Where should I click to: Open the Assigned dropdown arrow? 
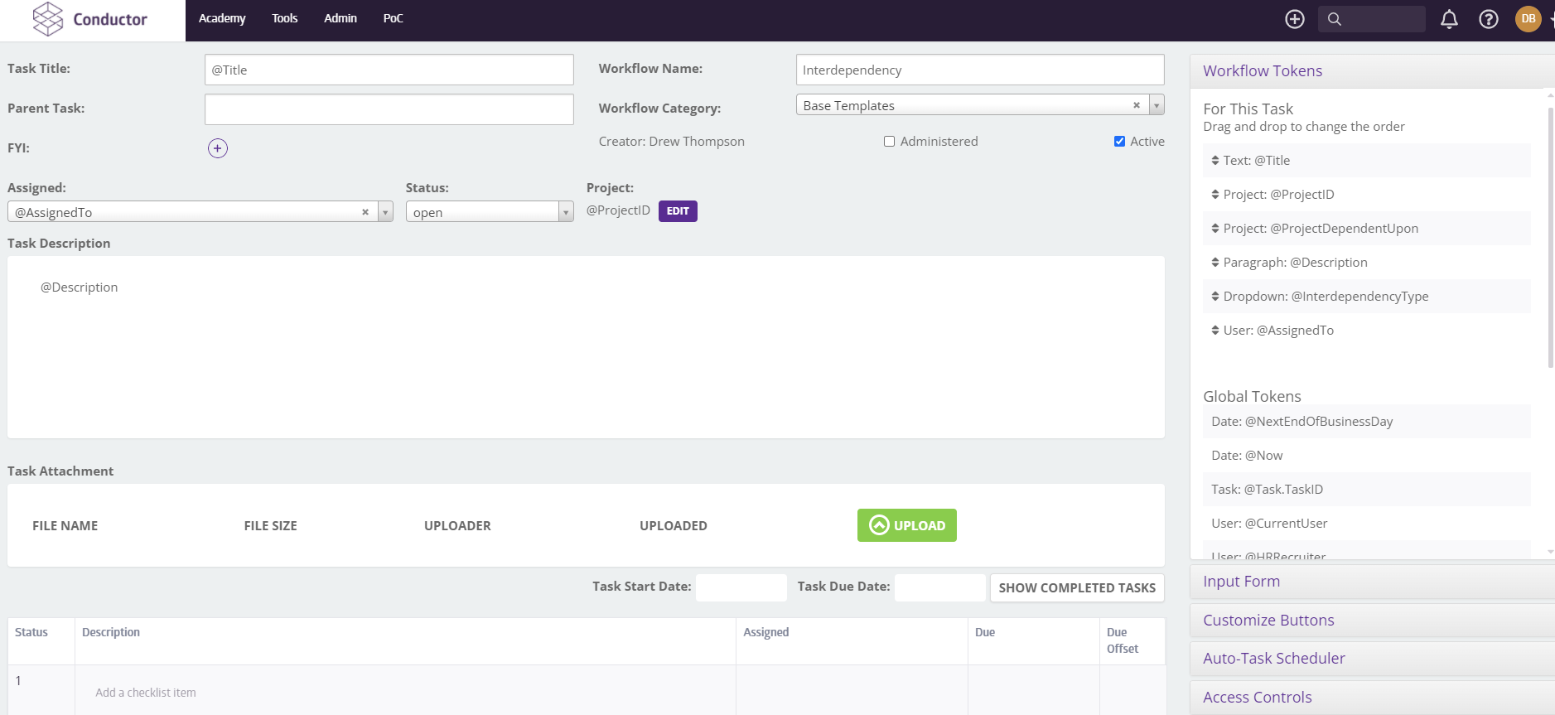[385, 212]
